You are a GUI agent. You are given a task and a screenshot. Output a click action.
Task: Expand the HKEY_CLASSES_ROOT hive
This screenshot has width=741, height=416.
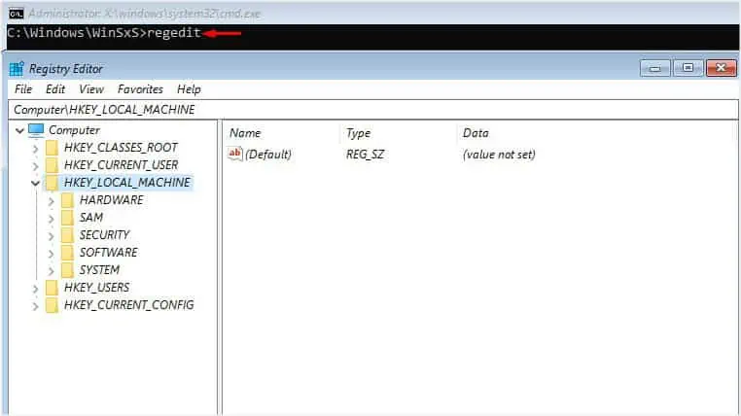click(x=35, y=149)
